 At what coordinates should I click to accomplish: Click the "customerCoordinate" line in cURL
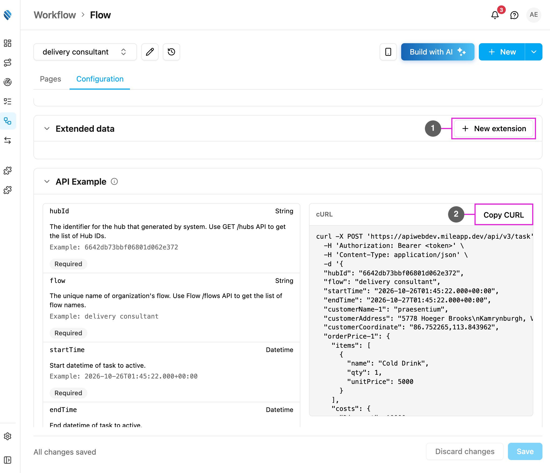(x=411, y=327)
